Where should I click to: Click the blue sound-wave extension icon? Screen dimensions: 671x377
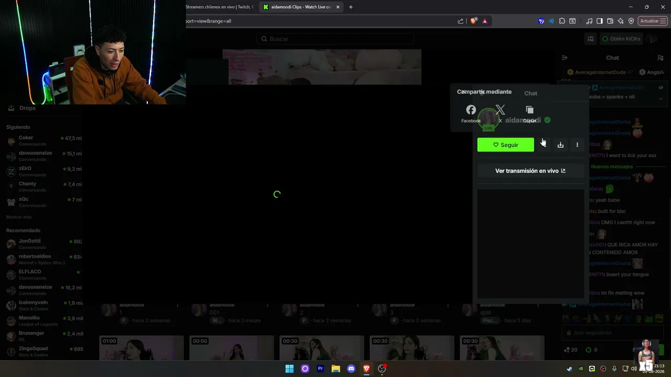pyautogui.click(x=551, y=21)
